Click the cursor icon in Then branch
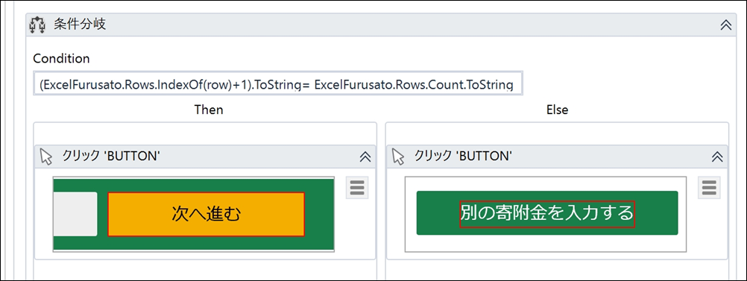 (x=46, y=157)
